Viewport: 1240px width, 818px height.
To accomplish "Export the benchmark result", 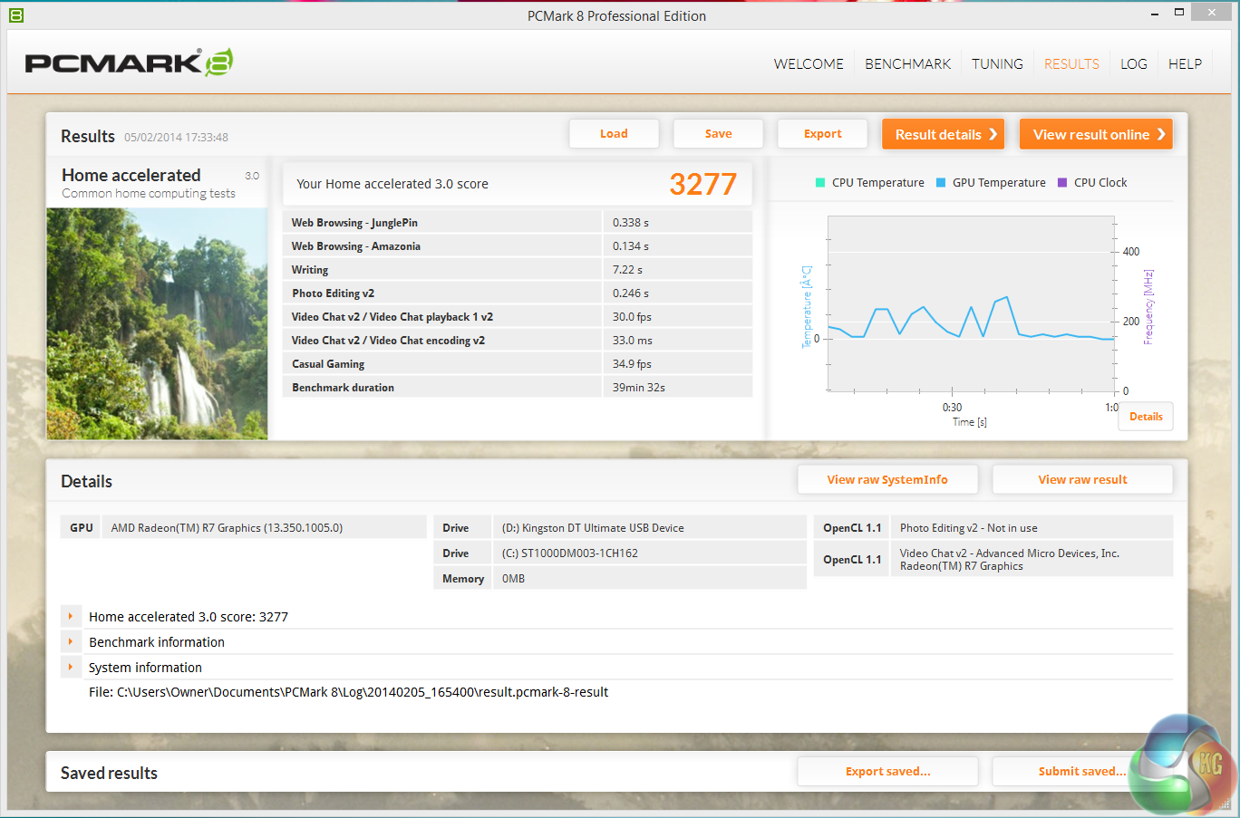I will 822,134.
